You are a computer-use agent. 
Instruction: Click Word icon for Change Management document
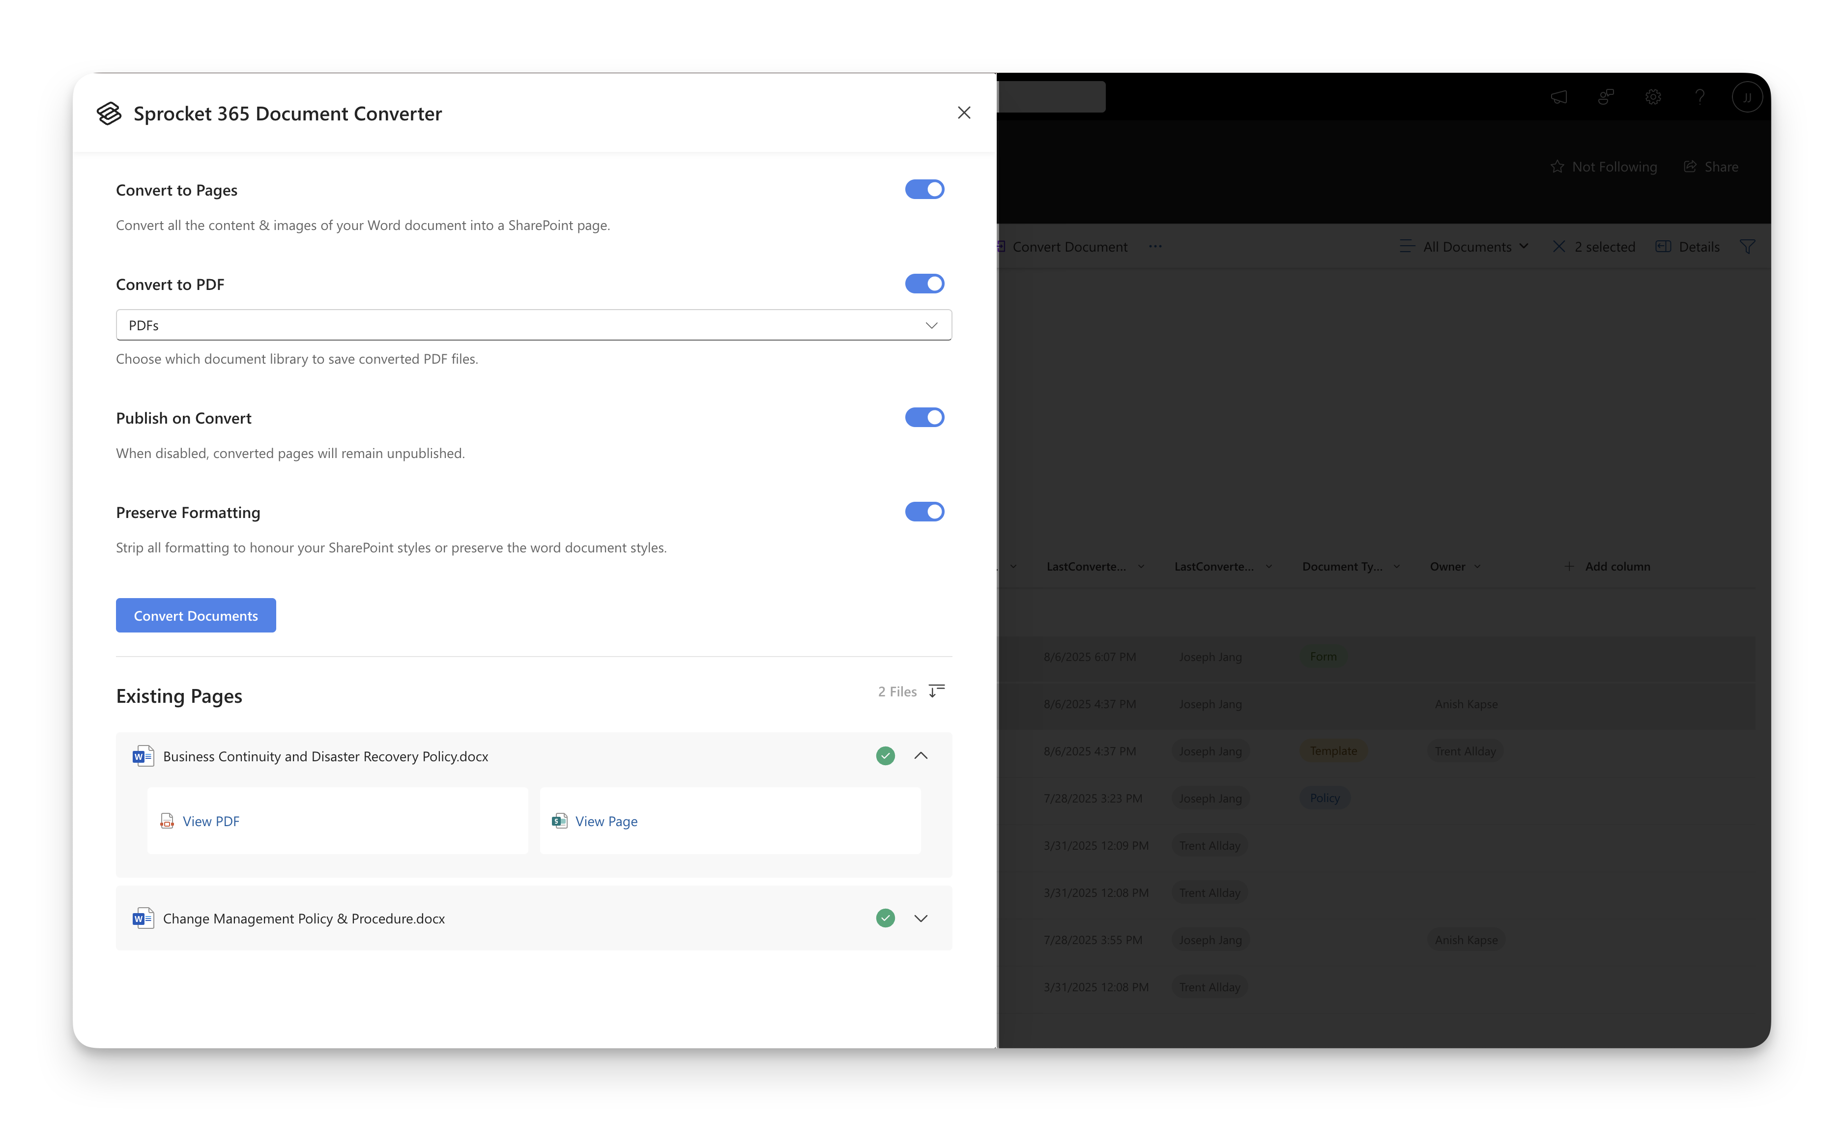(x=143, y=918)
